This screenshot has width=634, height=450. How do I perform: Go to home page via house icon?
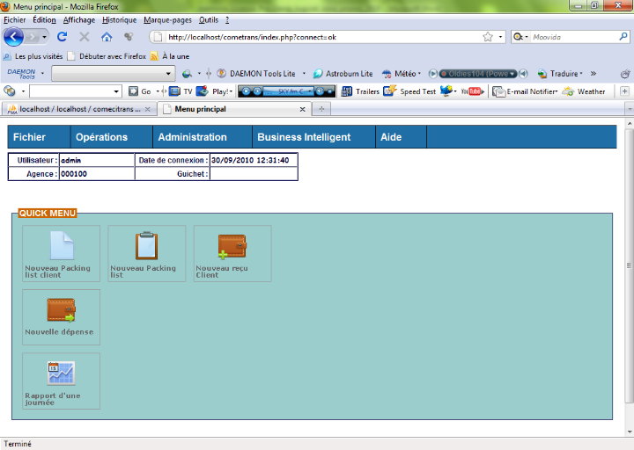(x=107, y=37)
